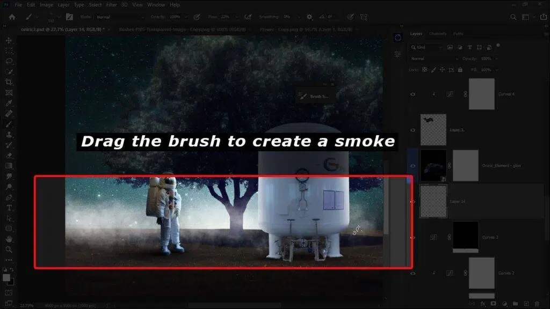Open the Smoothing value dropdown
Viewport: 550px width, 309px height.
pos(299,17)
